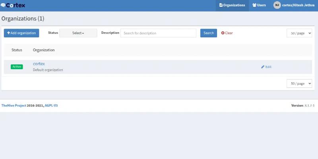Expand the Status Select filter dropdown

(x=78, y=33)
